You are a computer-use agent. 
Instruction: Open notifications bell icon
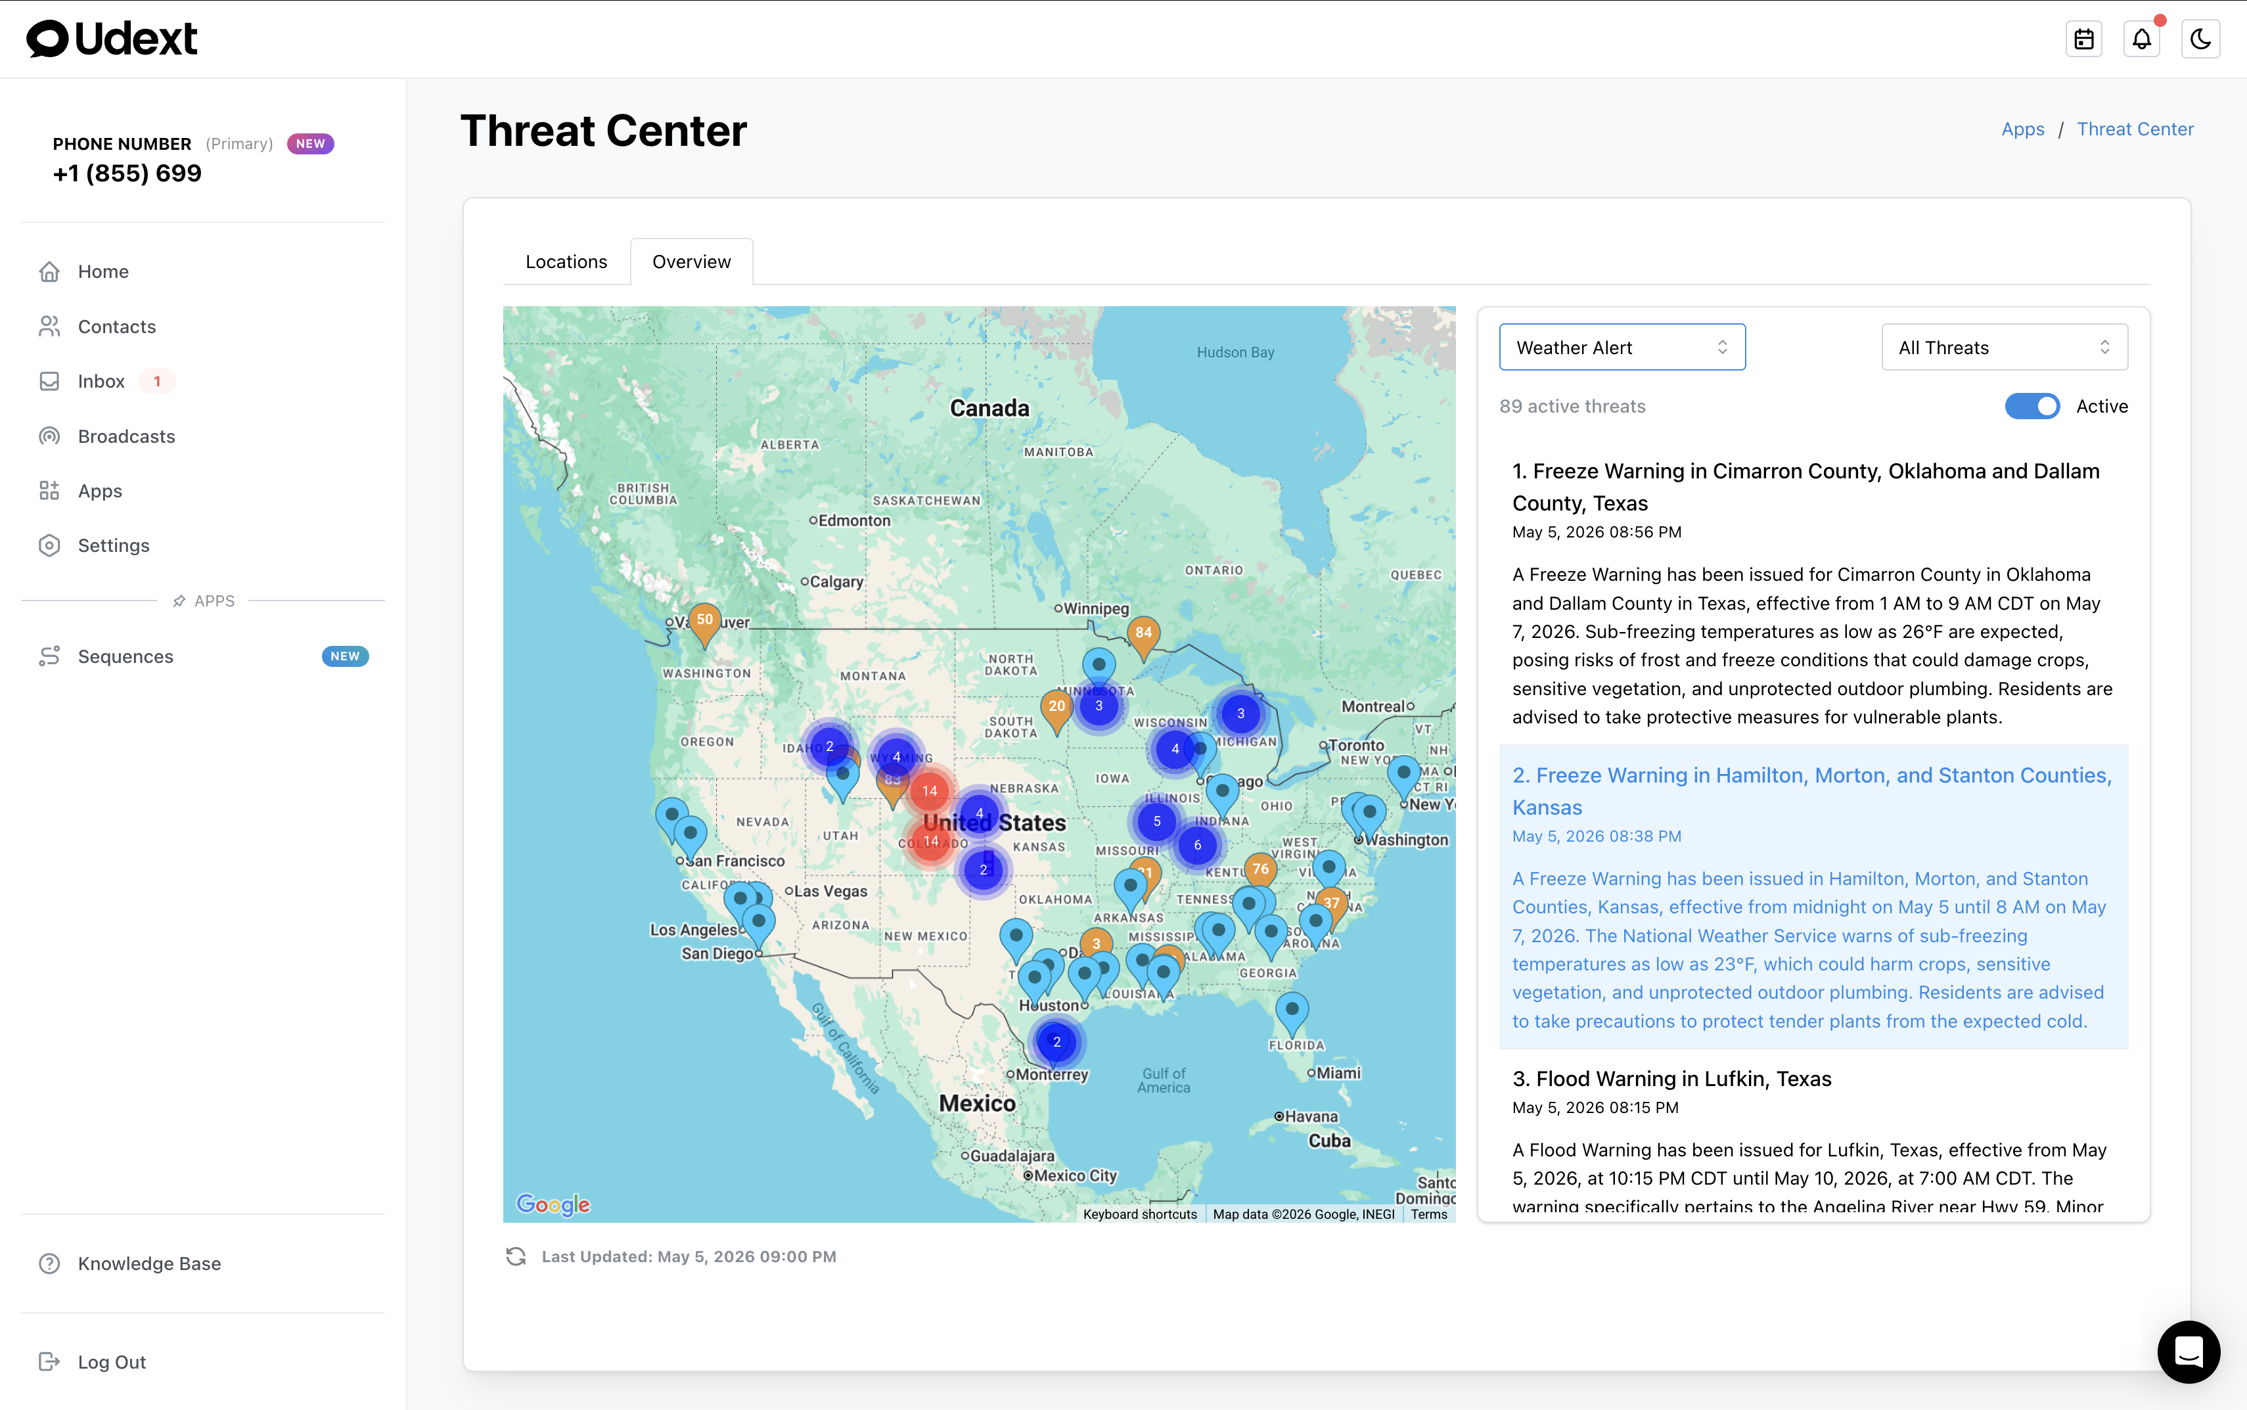click(2142, 39)
